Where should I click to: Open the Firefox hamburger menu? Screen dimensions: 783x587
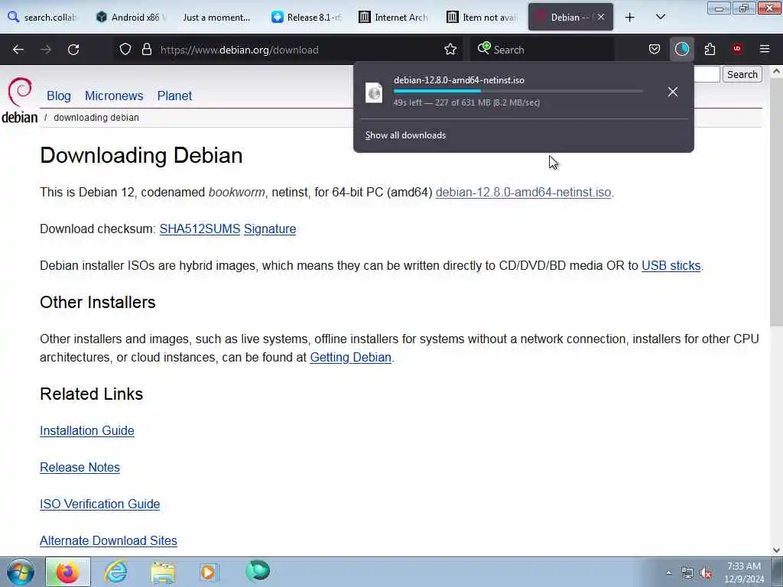coord(765,49)
